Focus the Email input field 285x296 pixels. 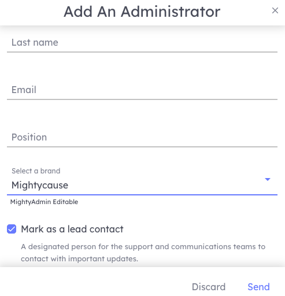(142, 90)
